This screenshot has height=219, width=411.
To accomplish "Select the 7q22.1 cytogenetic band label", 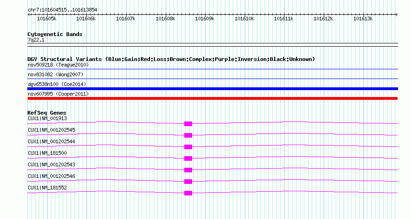I will point(36,40).
